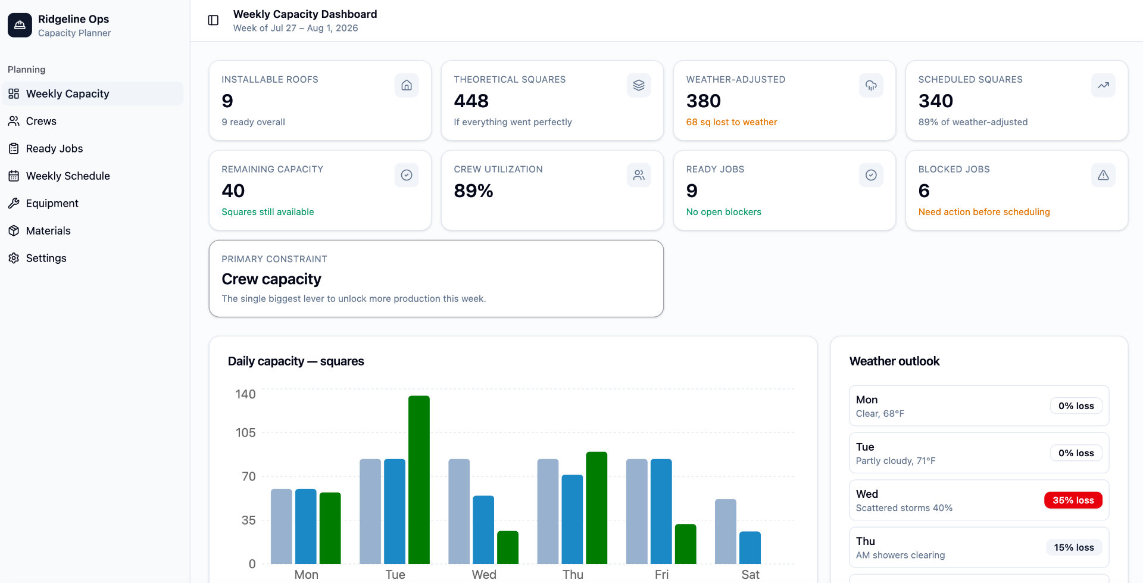The width and height of the screenshot is (1143, 583).
Task: Click the warning triangle icon on Blocked Jobs card
Action: [1103, 175]
